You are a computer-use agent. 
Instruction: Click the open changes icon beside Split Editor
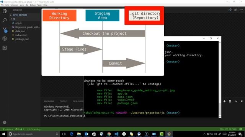point(230,10)
